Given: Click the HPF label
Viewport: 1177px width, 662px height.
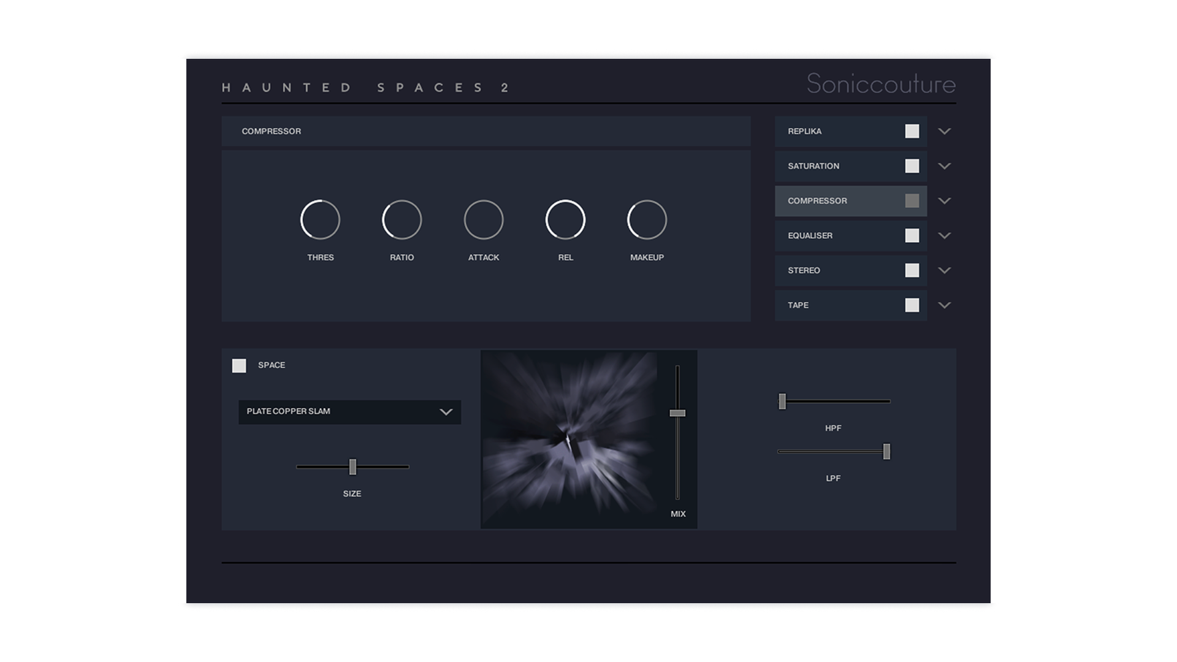Looking at the screenshot, I should [x=833, y=428].
